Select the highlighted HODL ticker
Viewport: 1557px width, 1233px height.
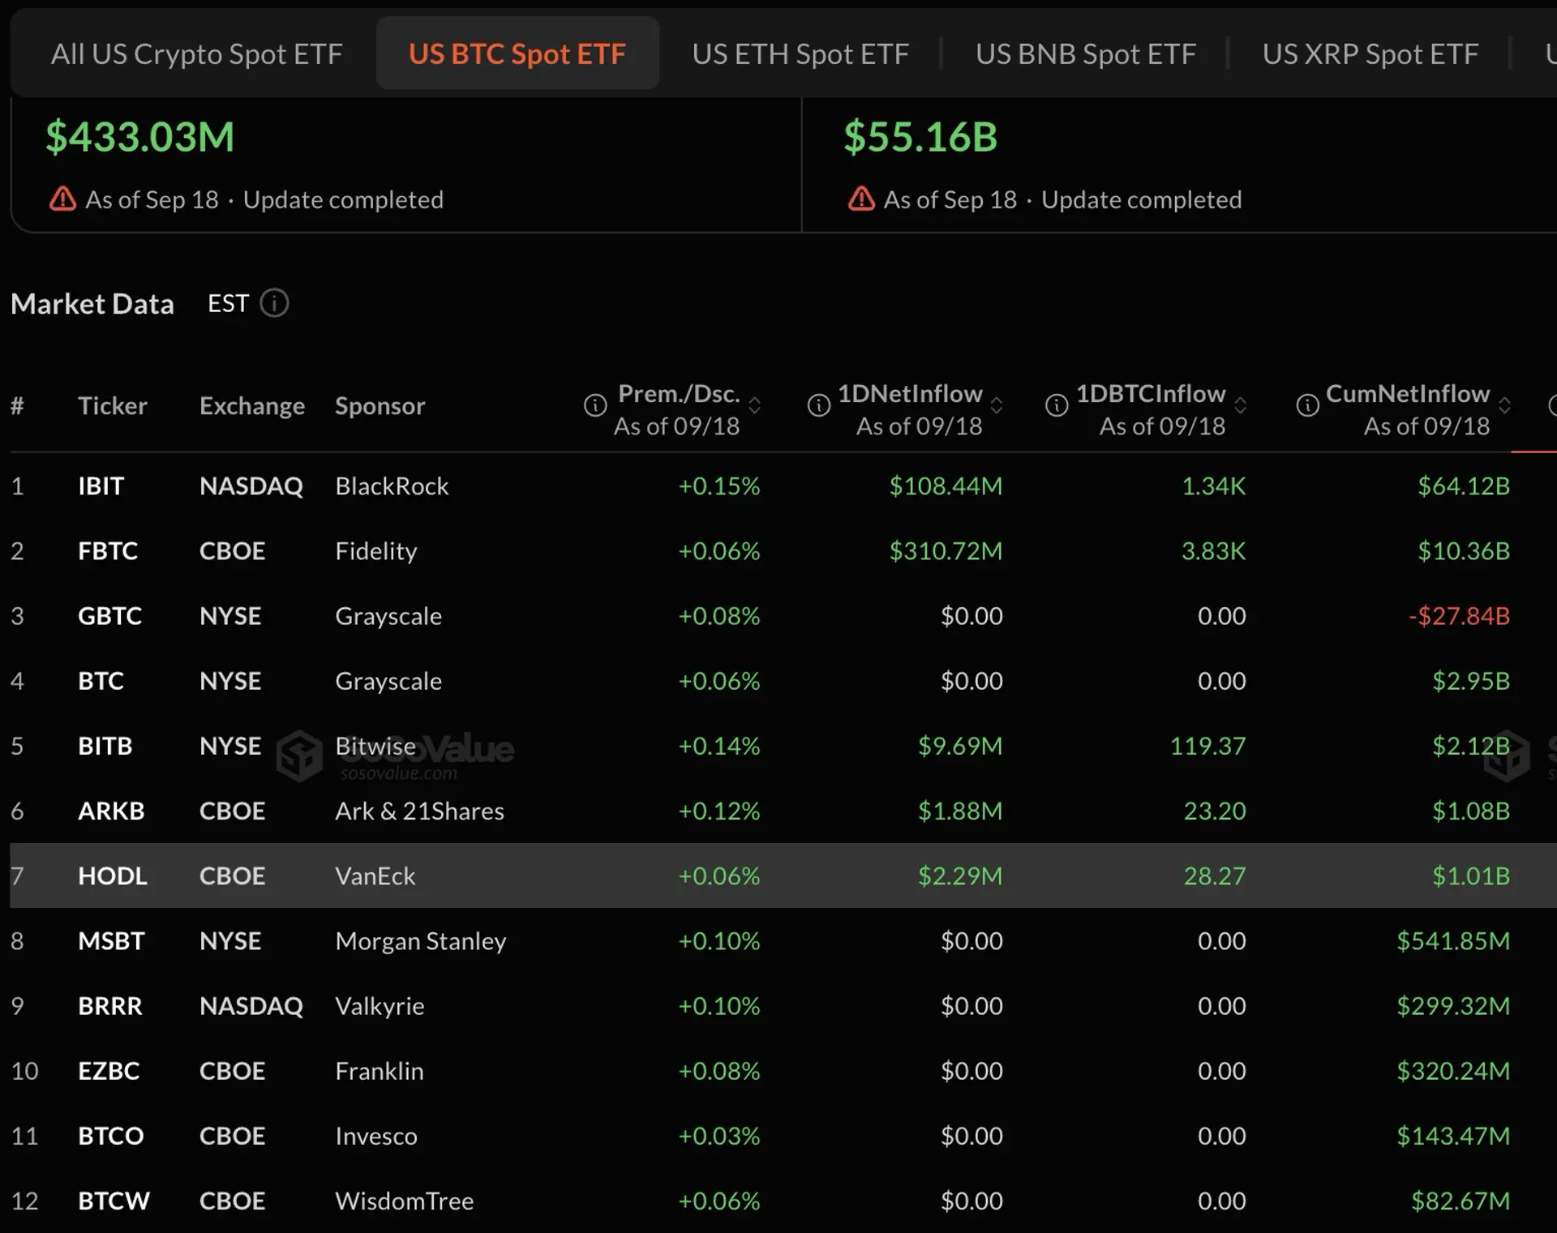[x=113, y=876]
